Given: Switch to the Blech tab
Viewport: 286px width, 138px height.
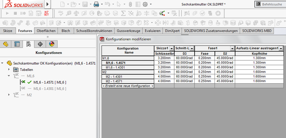Looking at the screenshot, I should pyautogui.click(x=65, y=31).
